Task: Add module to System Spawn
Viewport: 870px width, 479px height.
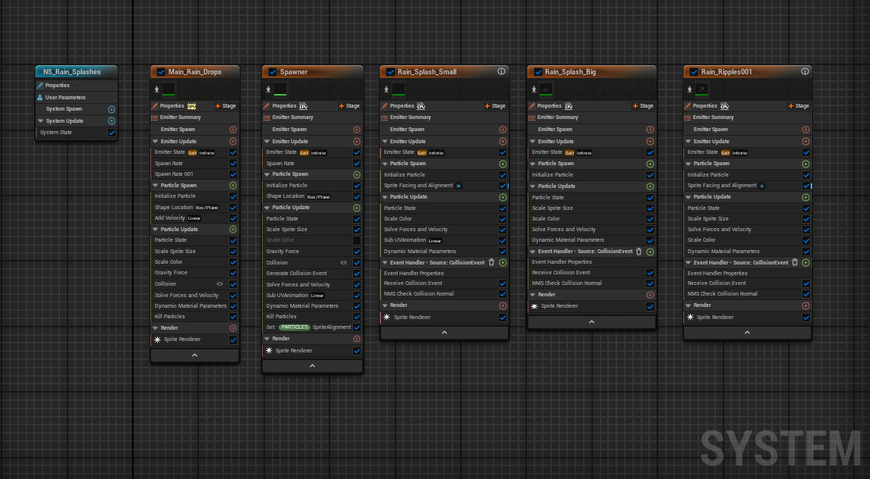Action: (112, 110)
